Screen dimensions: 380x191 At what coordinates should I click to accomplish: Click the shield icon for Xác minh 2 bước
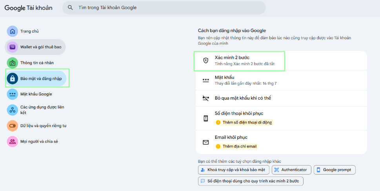pyautogui.click(x=205, y=61)
